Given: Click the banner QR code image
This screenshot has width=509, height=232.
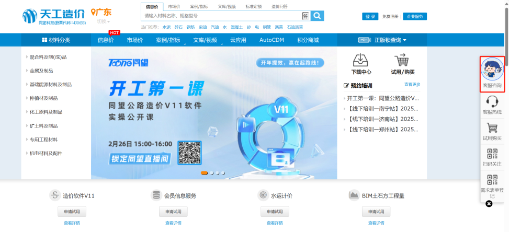Looking at the screenshot, I should 189,152.
